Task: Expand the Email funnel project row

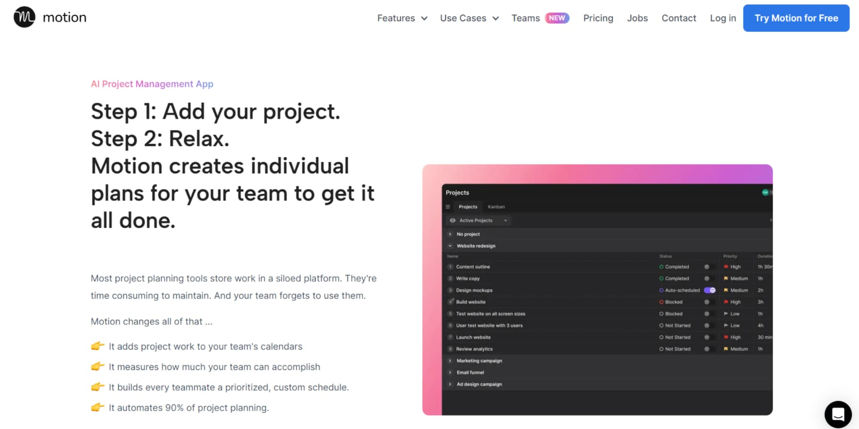Action: click(x=450, y=372)
